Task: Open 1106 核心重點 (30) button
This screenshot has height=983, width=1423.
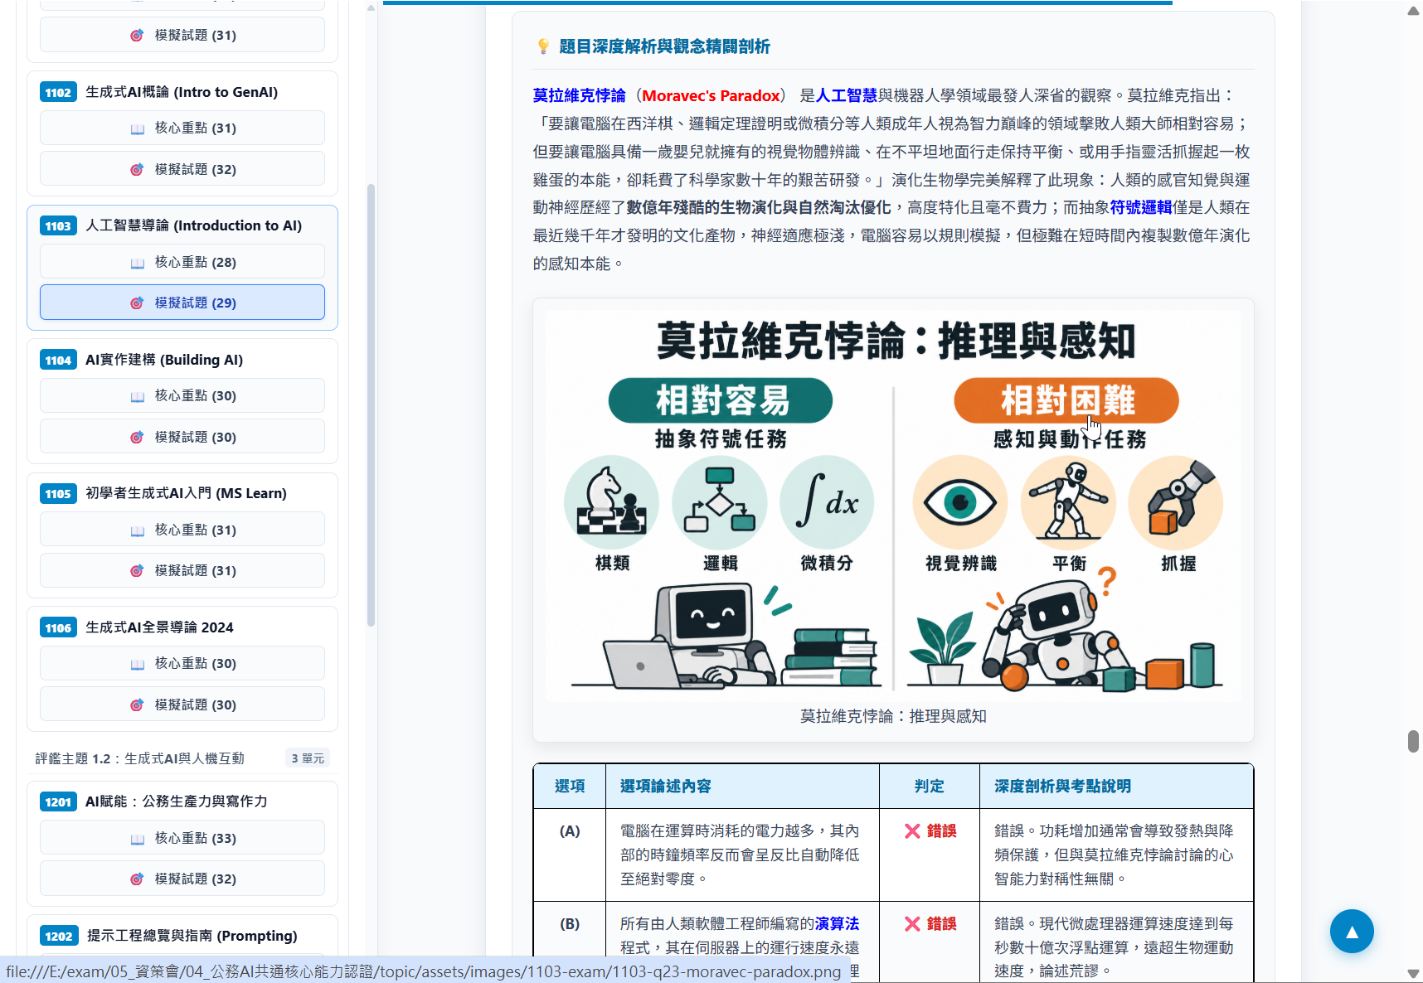Action: [x=182, y=663]
